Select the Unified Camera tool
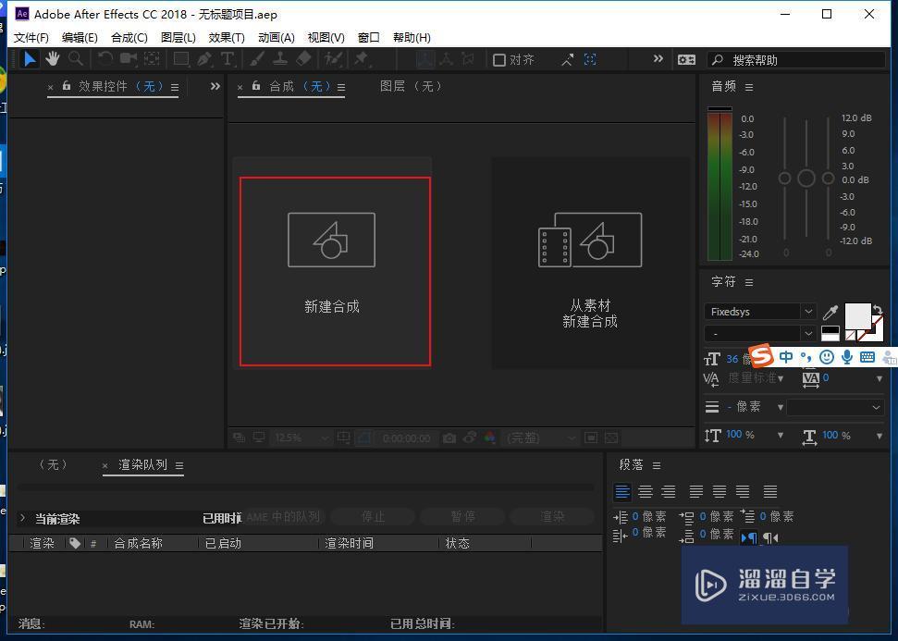 tap(129, 58)
